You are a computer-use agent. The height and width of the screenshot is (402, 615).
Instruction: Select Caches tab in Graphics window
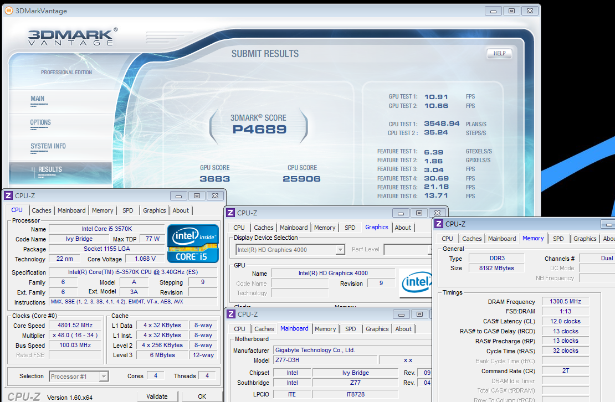[264, 228]
